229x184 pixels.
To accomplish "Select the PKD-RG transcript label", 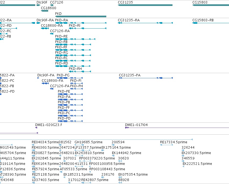I will (62, 52).
